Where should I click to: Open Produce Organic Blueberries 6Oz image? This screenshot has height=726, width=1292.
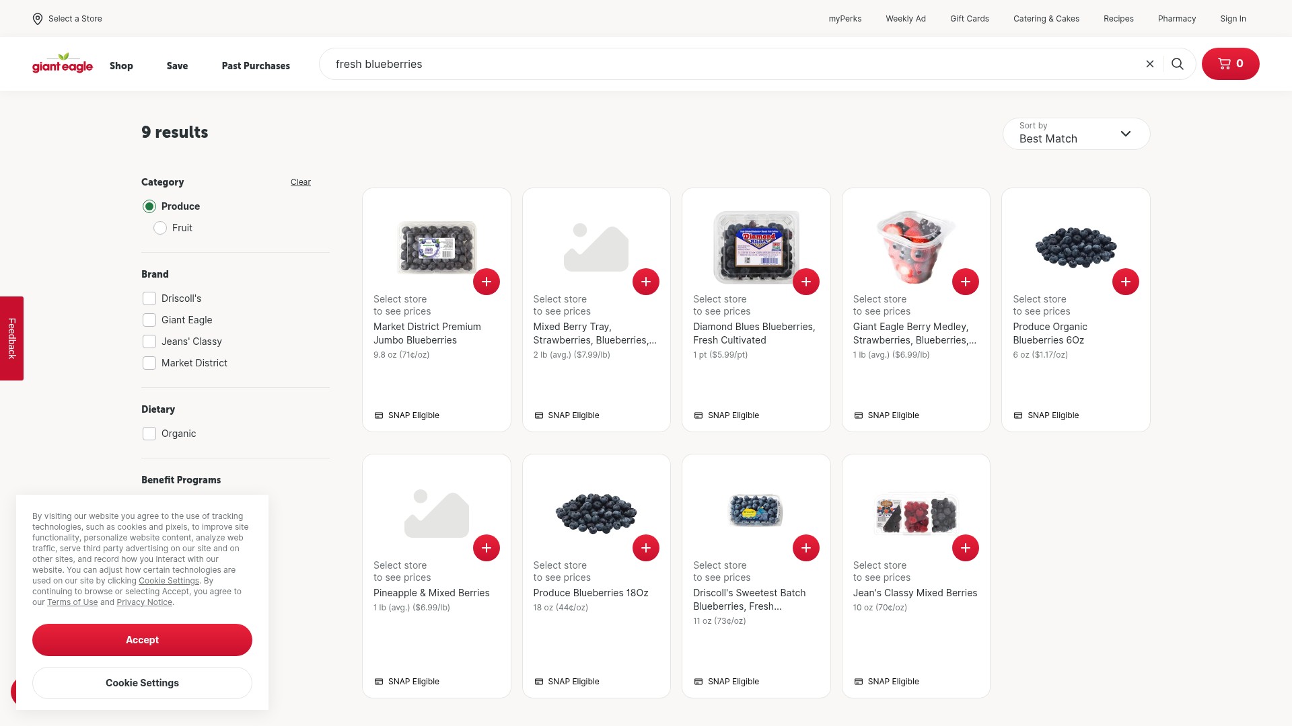click(x=1076, y=247)
